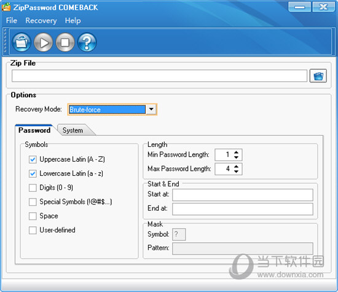Image resolution: width=338 pixels, height=292 pixels.
Task: Focus the Start at text field
Action: tap(243, 195)
